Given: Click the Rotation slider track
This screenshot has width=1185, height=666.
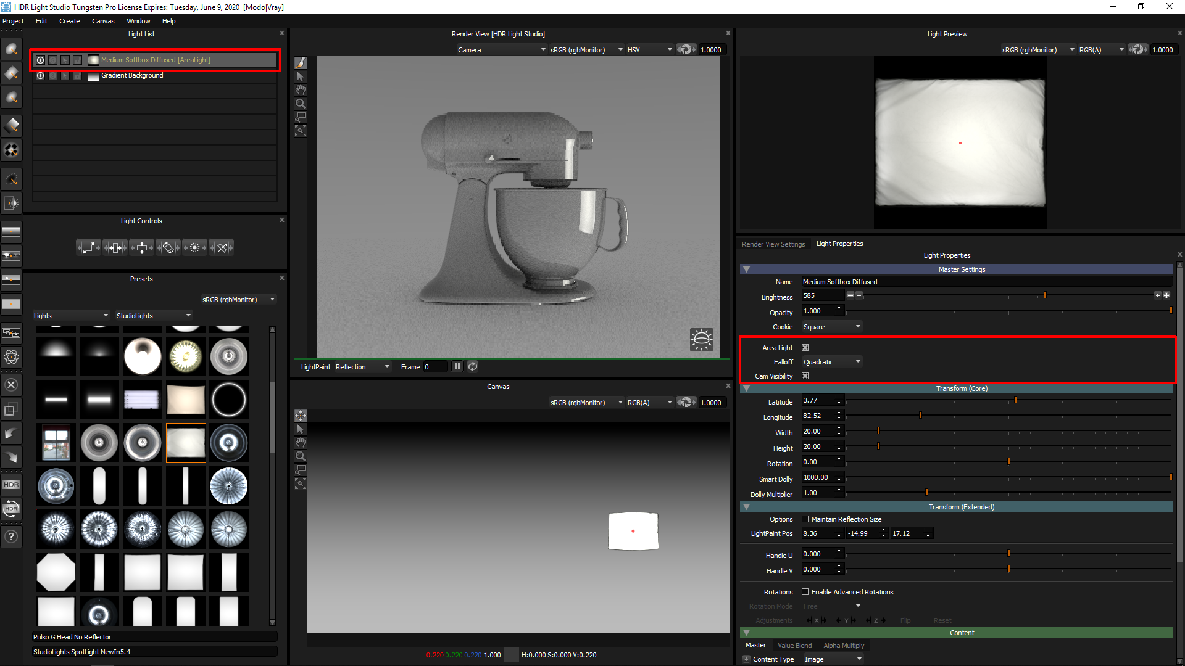Looking at the screenshot, I should [1008, 462].
